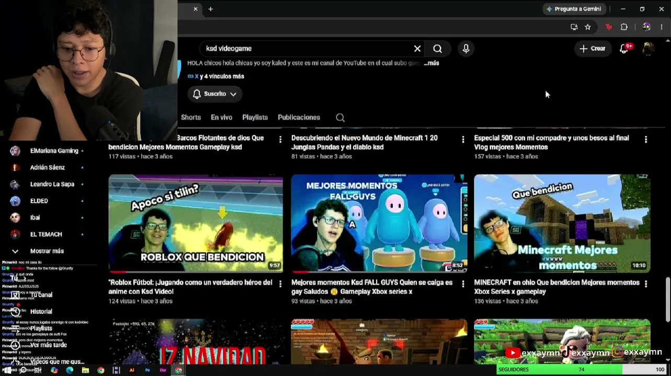This screenshot has width=671, height=376.
Task: Play the Apoco si tilin Roblox thumbnail
Action: 196,224
